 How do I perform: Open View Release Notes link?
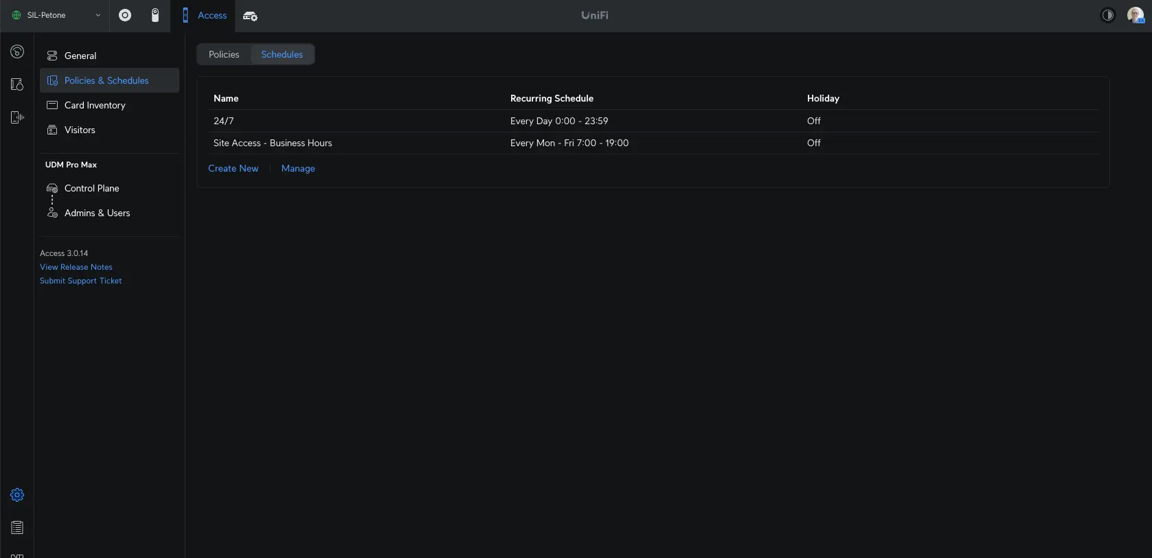[76, 267]
